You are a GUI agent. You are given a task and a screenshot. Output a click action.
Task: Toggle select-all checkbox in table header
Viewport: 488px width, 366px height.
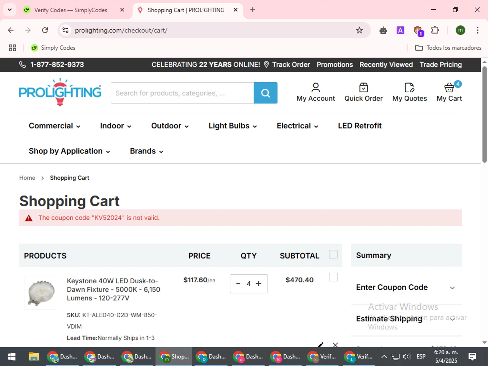(x=333, y=254)
